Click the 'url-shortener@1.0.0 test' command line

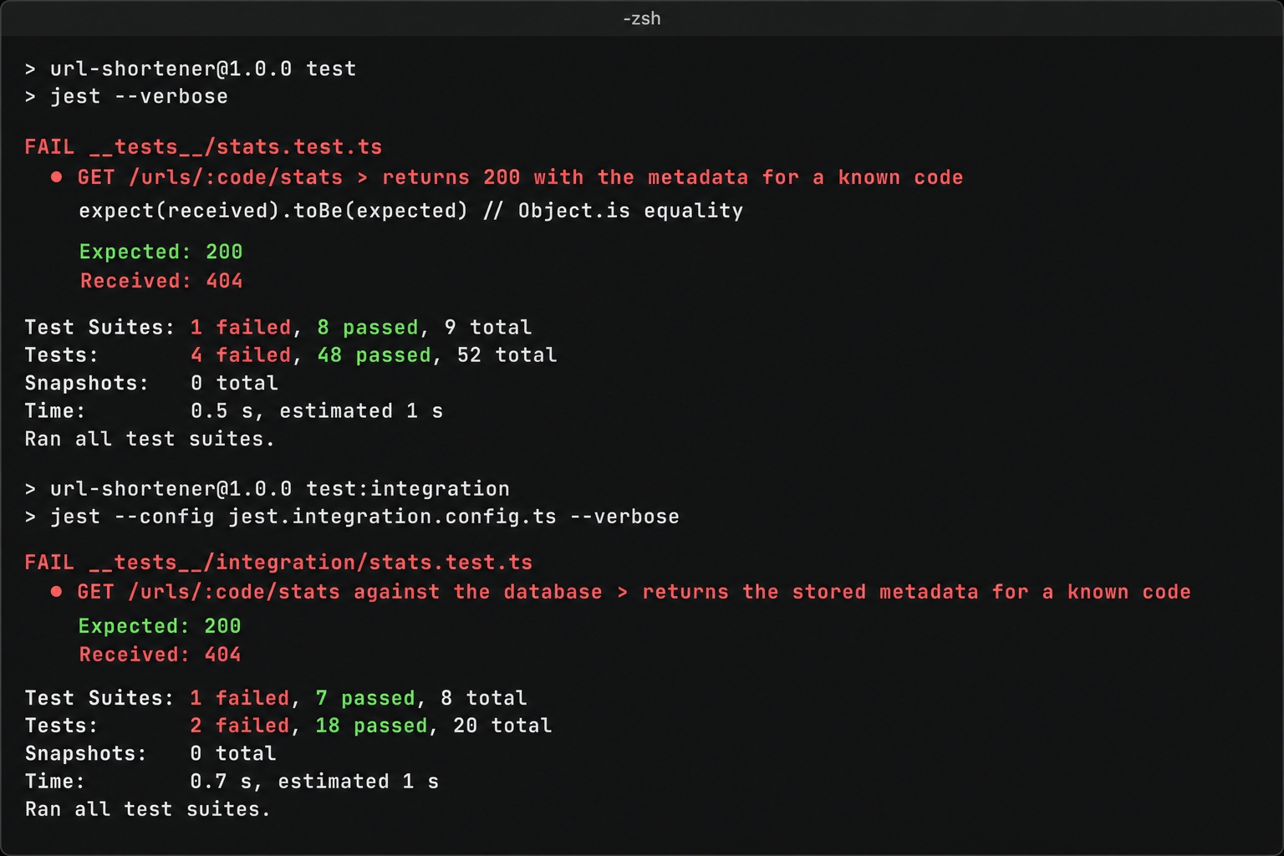point(191,69)
